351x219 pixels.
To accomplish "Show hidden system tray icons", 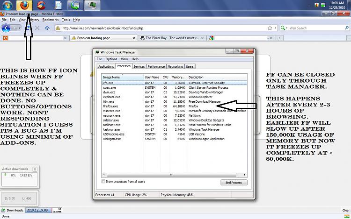I will (x=310, y=5).
